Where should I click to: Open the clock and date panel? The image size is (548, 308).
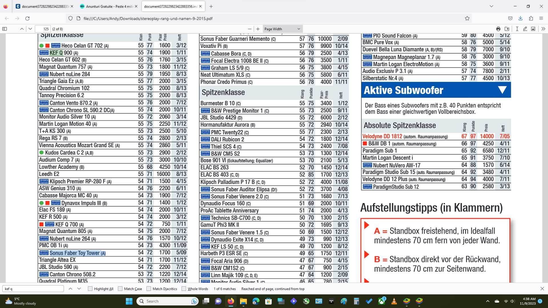click(x=527, y=301)
